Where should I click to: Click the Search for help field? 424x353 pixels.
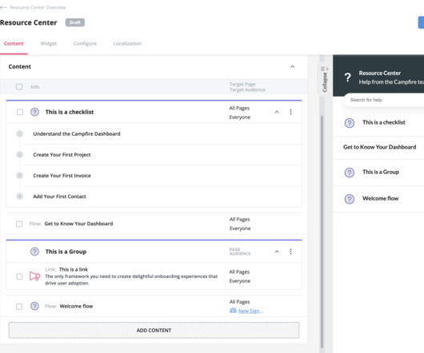[384, 100]
